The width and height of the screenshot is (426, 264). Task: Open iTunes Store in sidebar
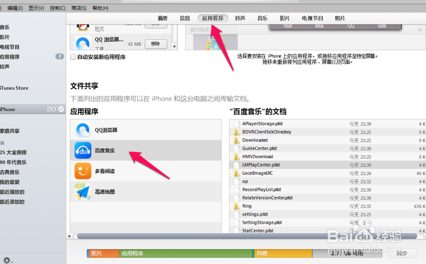point(14,88)
